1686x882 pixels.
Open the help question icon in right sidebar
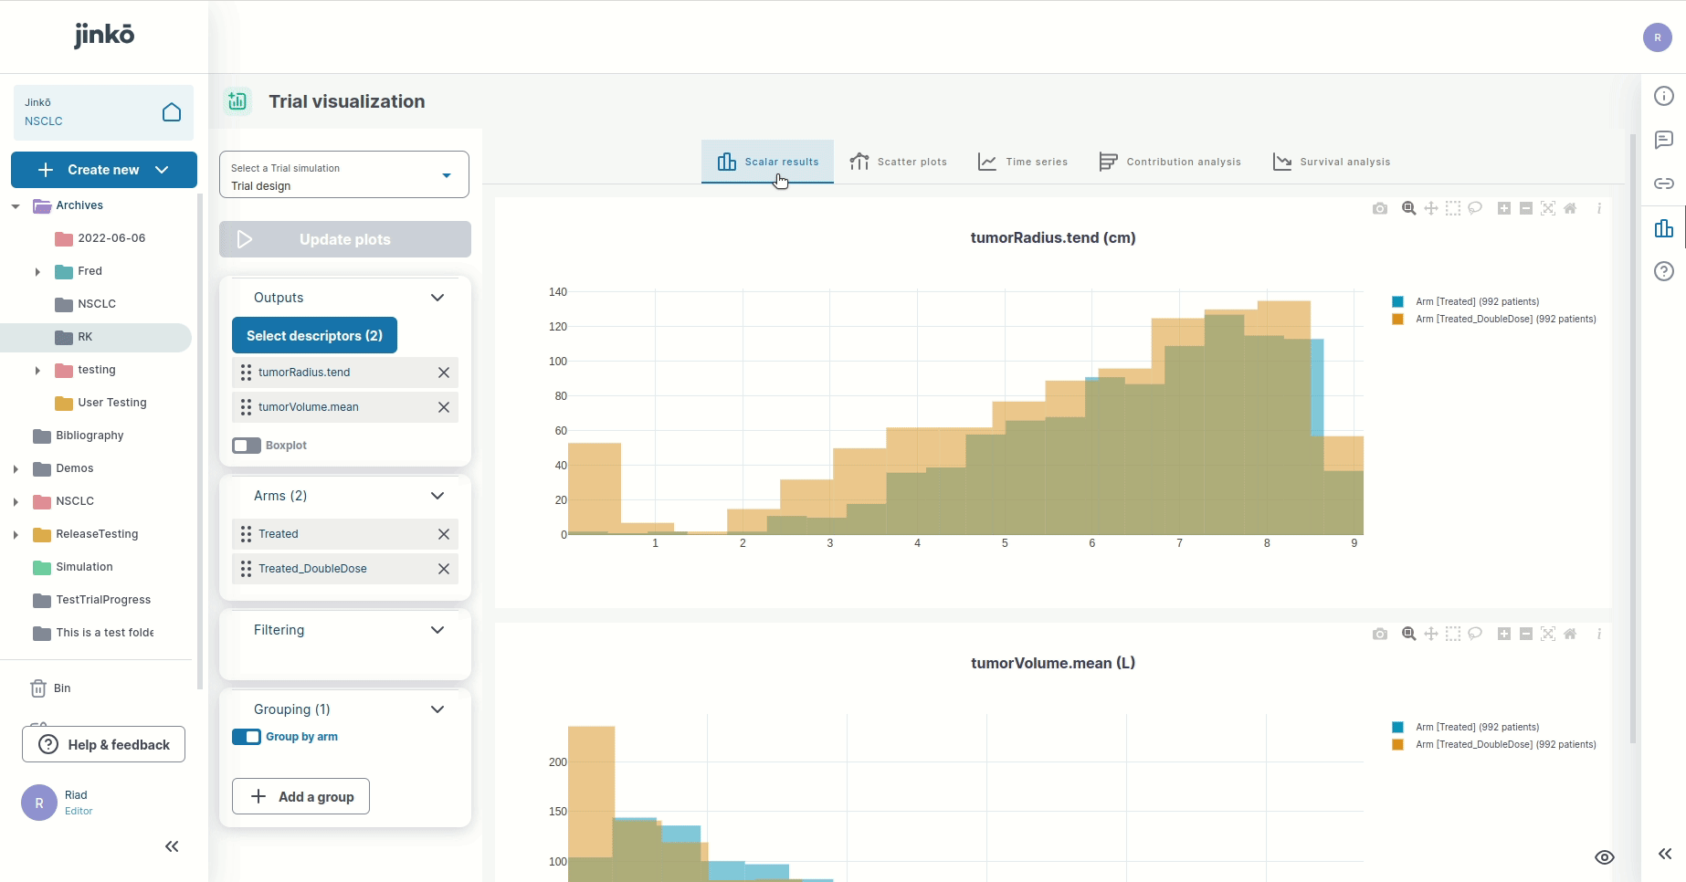click(1664, 271)
